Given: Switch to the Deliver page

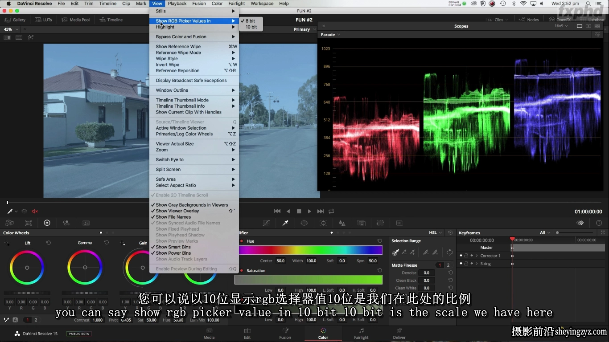Looking at the screenshot, I should (399, 333).
